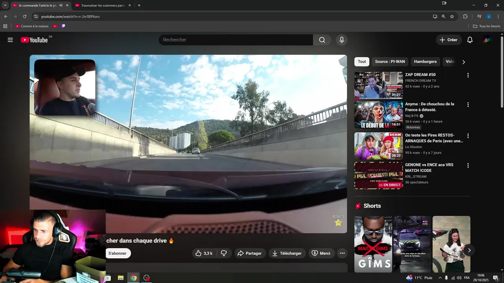504x283 pixels.
Task: Open options for ZAP DREAM #50
Action: [468, 75]
